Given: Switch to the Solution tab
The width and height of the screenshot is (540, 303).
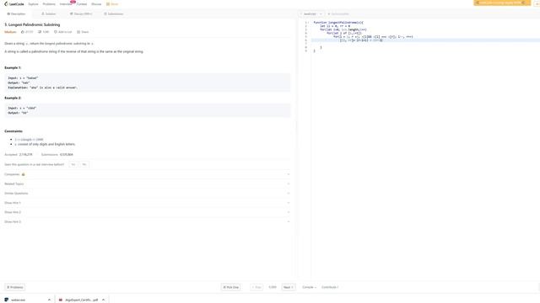Looking at the screenshot, I should 49,14.
